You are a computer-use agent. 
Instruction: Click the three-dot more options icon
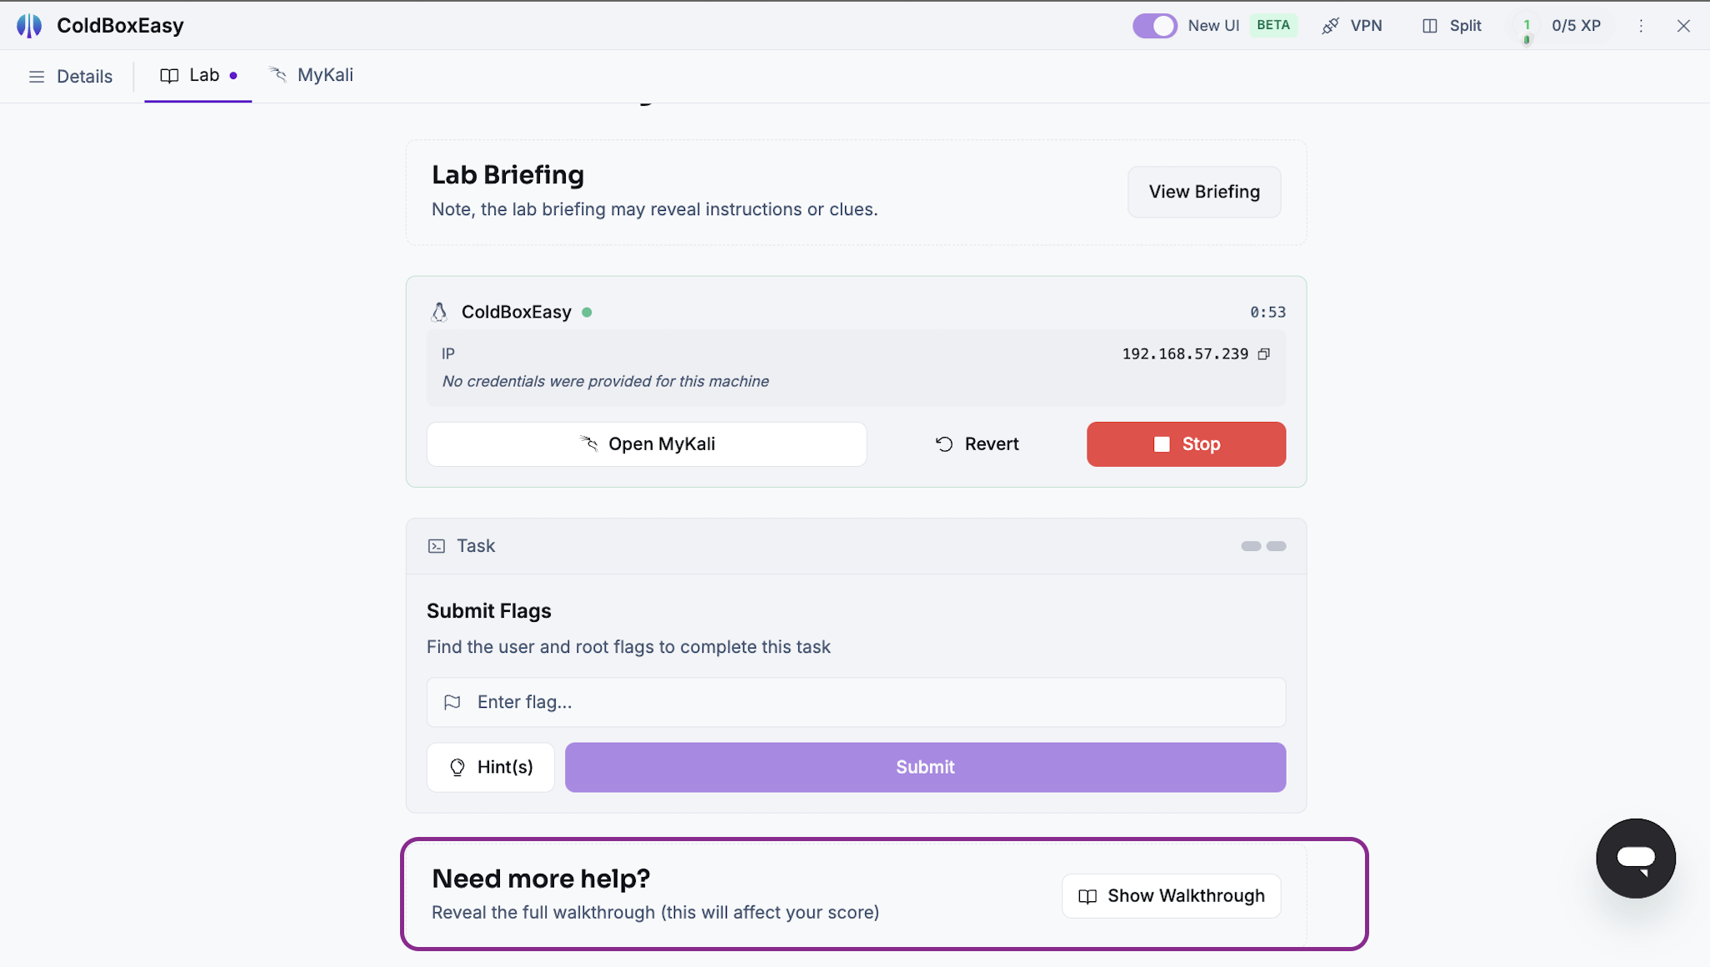point(1641,26)
